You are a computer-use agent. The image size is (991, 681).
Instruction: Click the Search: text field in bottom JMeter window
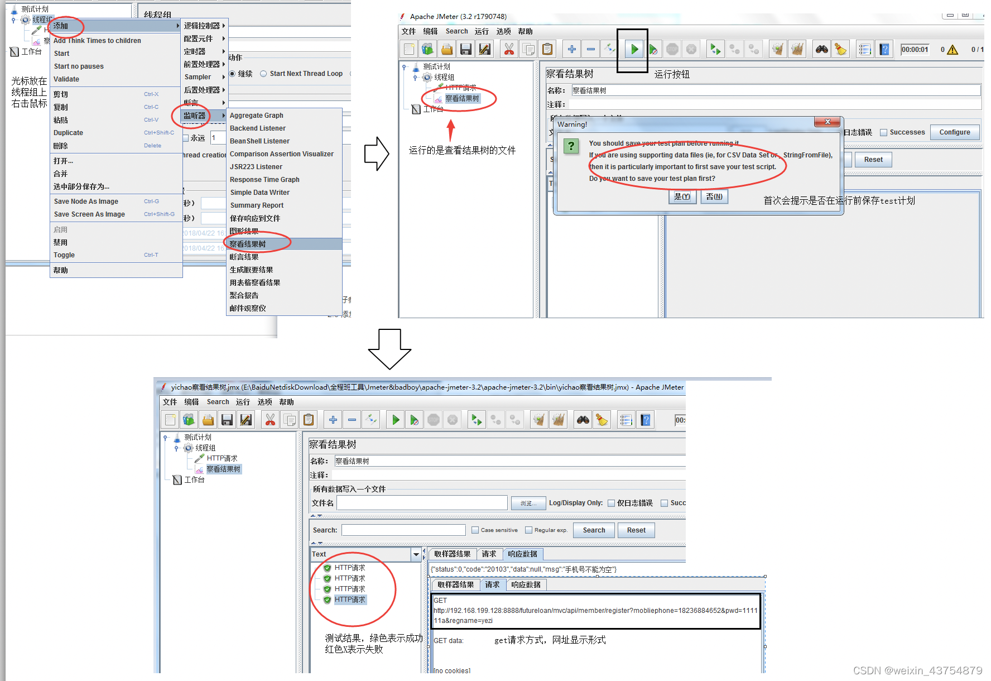tap(403, 530)
